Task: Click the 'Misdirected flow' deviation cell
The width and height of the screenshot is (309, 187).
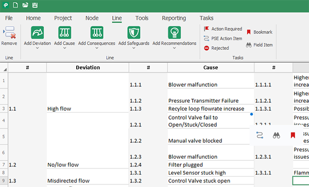Action: (88, 177)
